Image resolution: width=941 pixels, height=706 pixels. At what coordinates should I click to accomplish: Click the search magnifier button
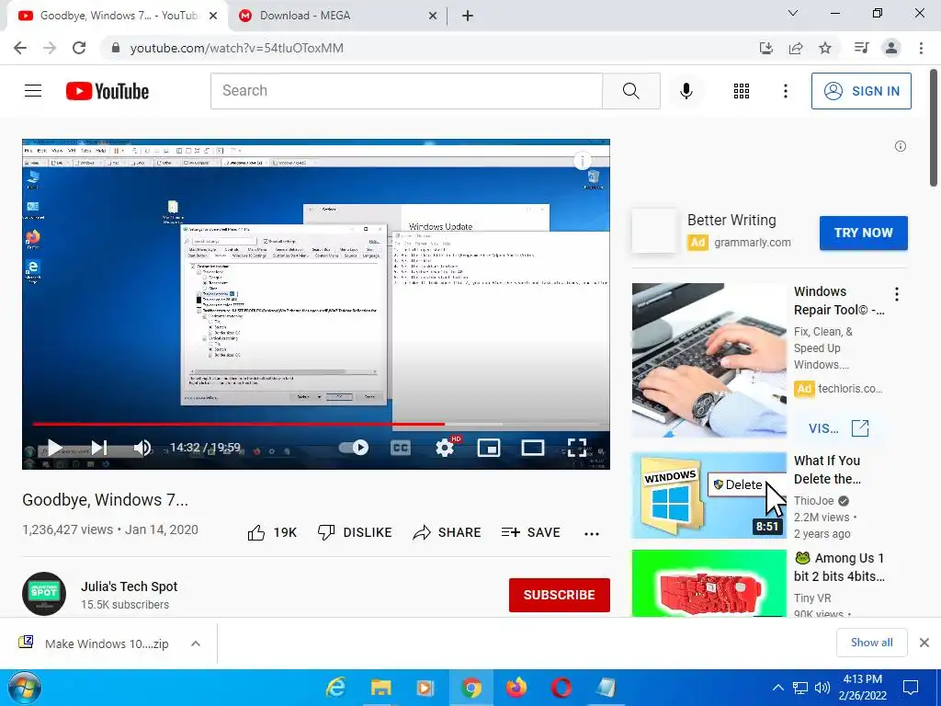click(x=630, y=91)
